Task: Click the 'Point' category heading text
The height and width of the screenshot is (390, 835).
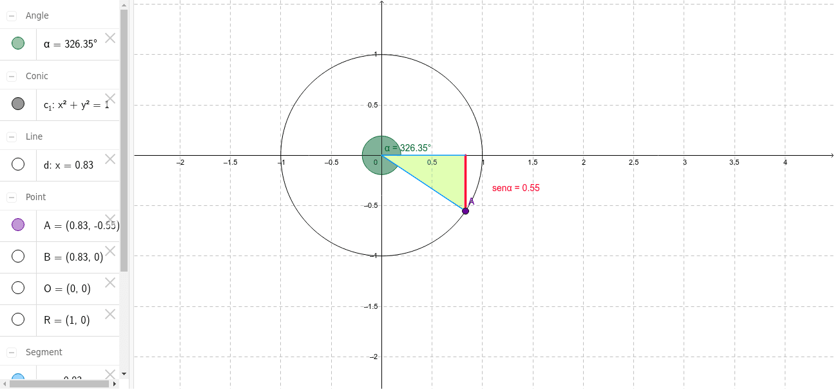Action: [35, 197]
